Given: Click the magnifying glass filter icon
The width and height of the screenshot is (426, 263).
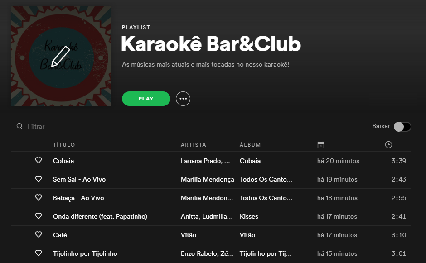Looking at the screenshot, I should (19, 126).
